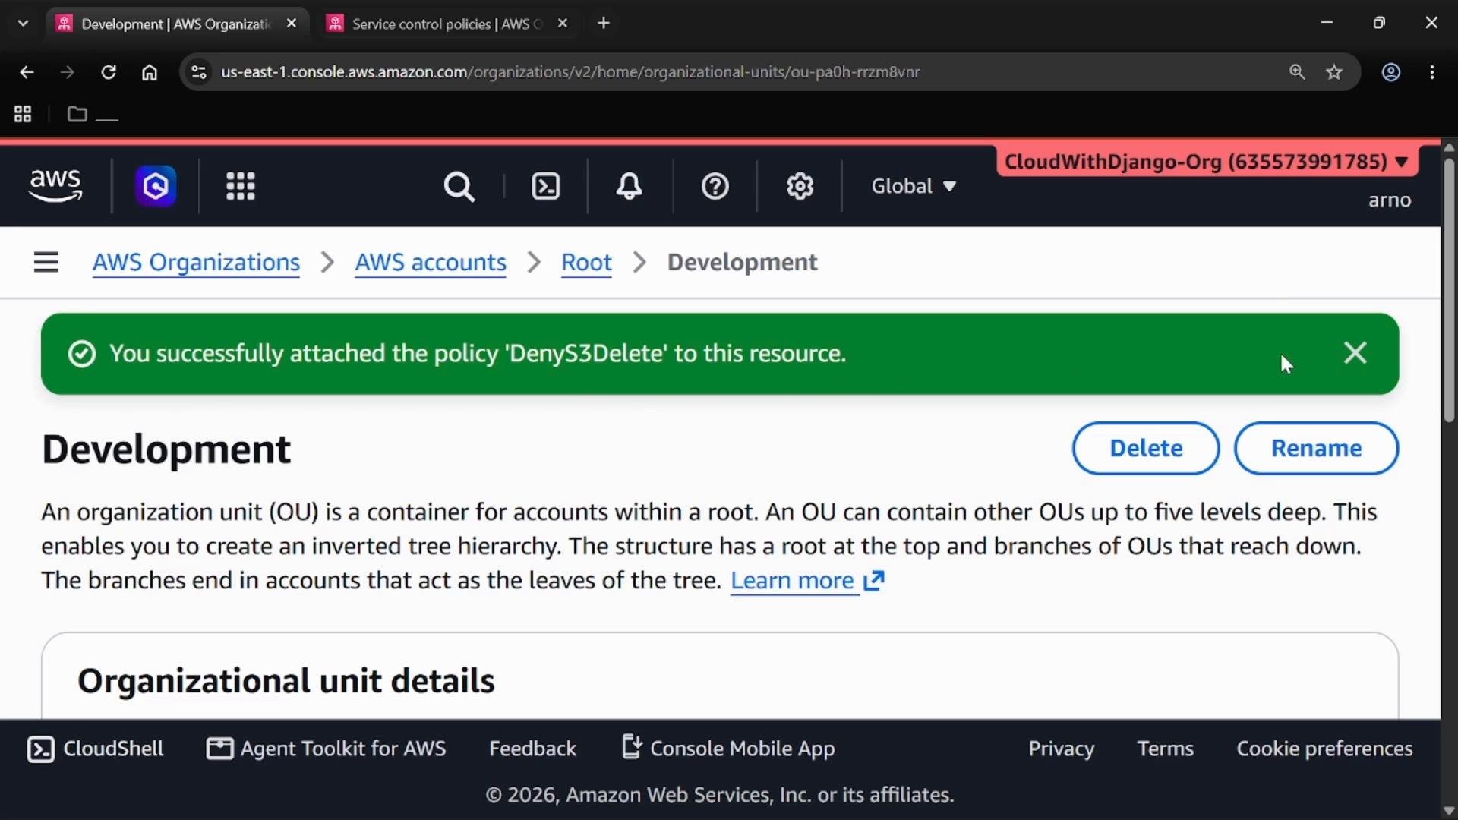Go back in browser history
The image size is (1458, 820).
(27, 72)
